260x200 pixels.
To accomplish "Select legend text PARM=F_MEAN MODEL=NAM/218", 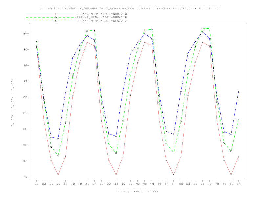I will 102,17.
